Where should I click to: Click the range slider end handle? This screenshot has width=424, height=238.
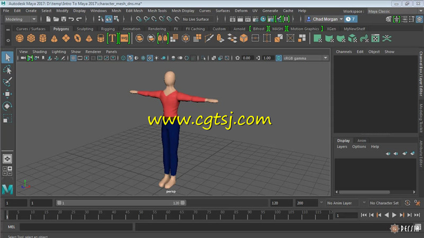(183, 203)
